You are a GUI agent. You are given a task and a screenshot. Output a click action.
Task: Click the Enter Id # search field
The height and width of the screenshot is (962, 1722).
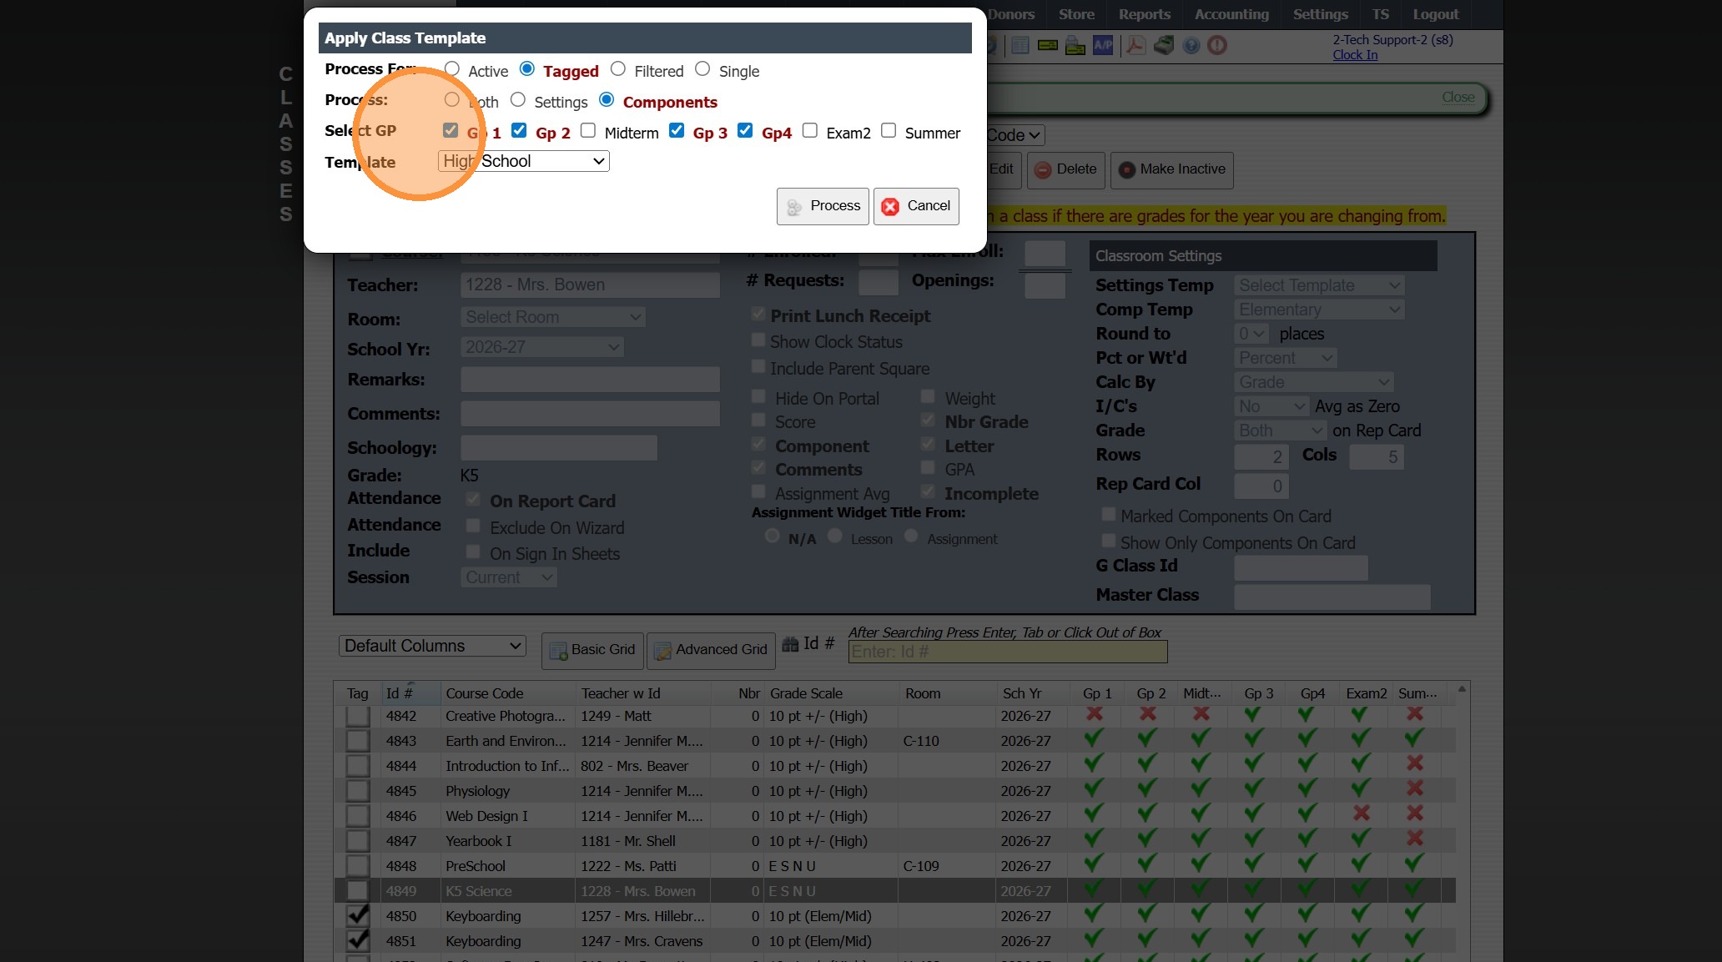point(1007,652)
